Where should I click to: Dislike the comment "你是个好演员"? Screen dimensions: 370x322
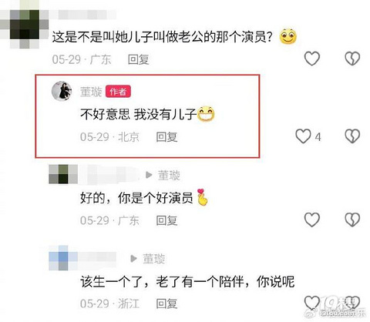(352, 220)
